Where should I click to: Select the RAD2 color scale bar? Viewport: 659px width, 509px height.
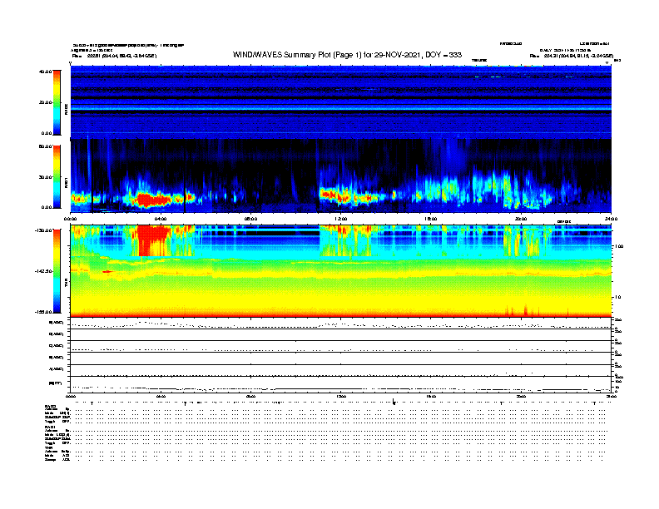coord(57,102)
